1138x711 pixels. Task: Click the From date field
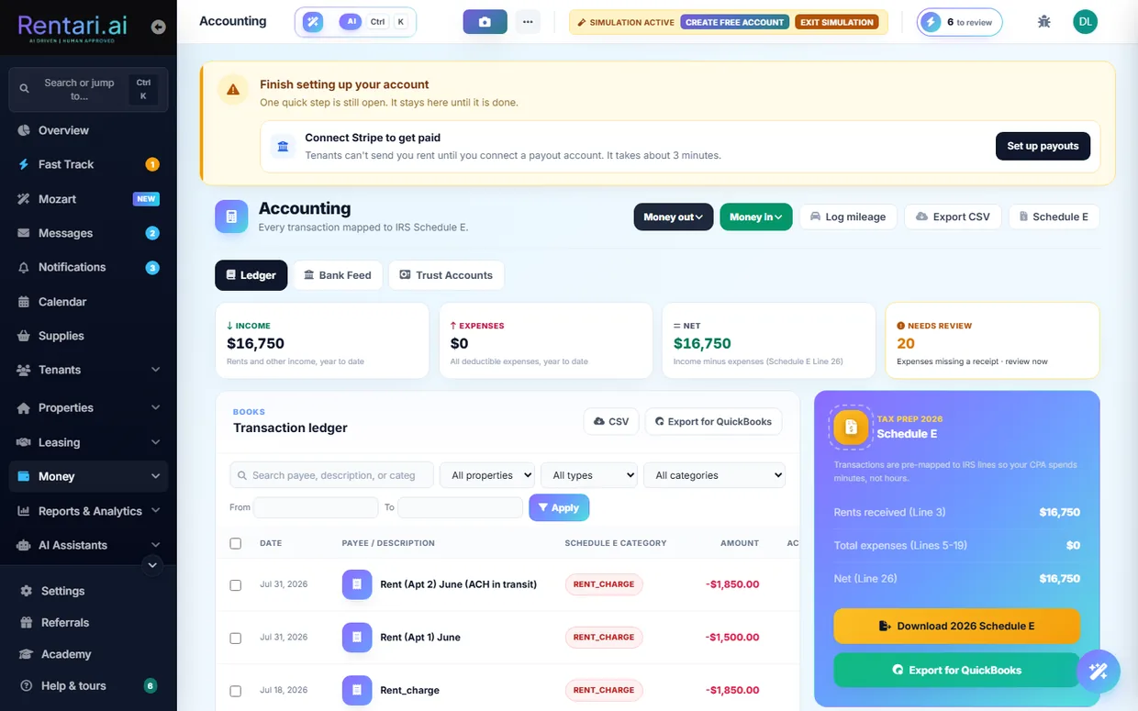[x=316, y=507]
